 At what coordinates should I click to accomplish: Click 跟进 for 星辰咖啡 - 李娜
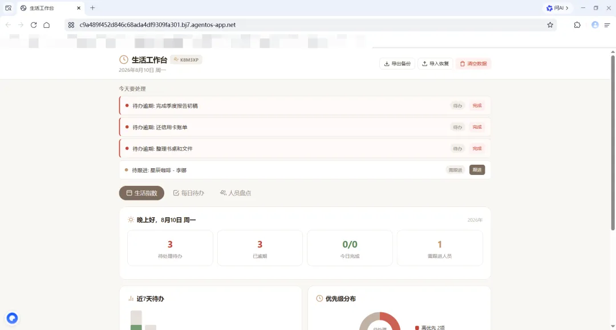tap(477, 170)
